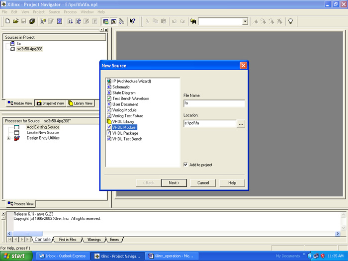Click the New file toolbar icon
This screenshot has width=348, height=261.
point(7,21)
